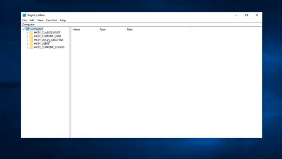This screenshot has width=282, height=159.
Task: Expand HKEY_USERS chevron
Action: pyautogui.click(x=27, y=44)
